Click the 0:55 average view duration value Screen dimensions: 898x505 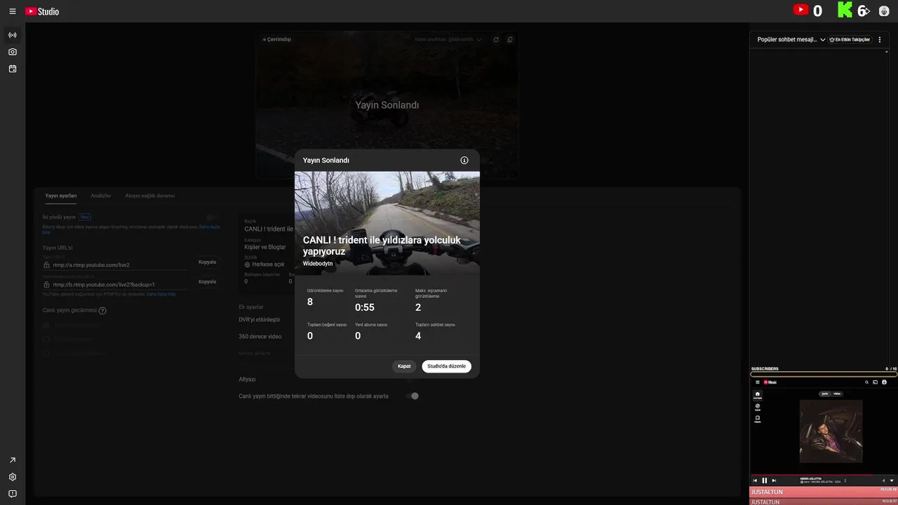coord(365,307)
